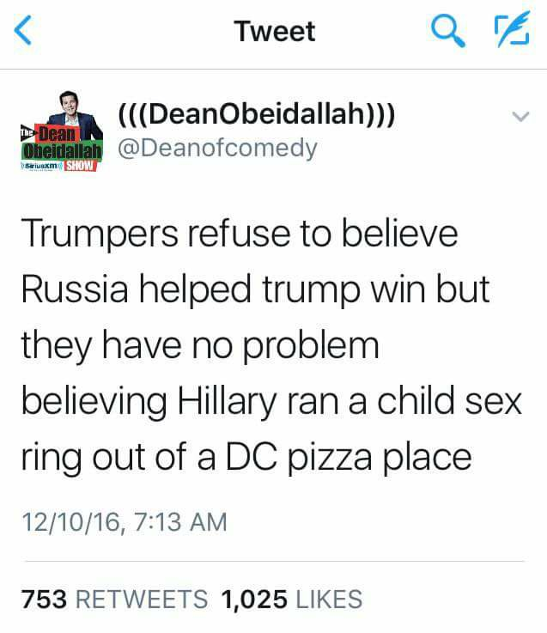547x633 pixels.
Task: Open Dean Obeidallah Show profile picture
Action: pos(62,131)
